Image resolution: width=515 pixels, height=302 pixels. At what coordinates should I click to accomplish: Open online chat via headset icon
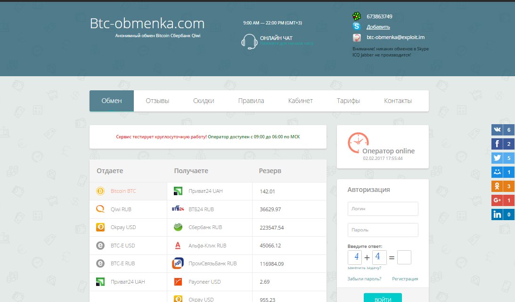point(249,41)
